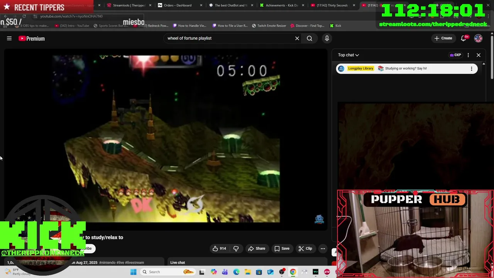This screenshot has width=494, height=278.
Task: Open Twitch Emote Resizer bookmark
Action: click(269, 25)
